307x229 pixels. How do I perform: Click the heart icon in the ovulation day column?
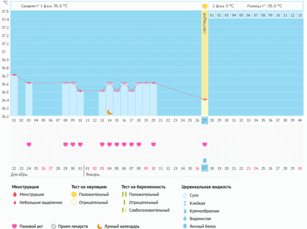[x=205, y=144]
